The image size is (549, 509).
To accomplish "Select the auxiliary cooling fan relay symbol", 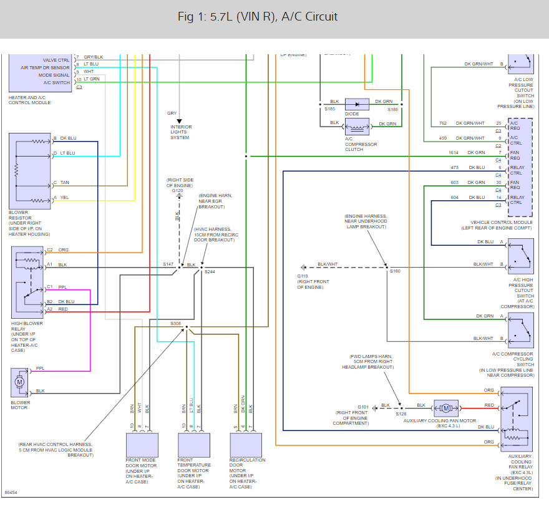I will click(x=517, y=419).
